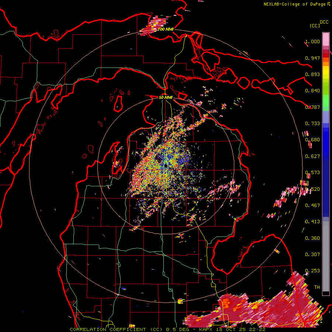Click the 0.467 scale value

pyautogui.click(x=312, y=205)
